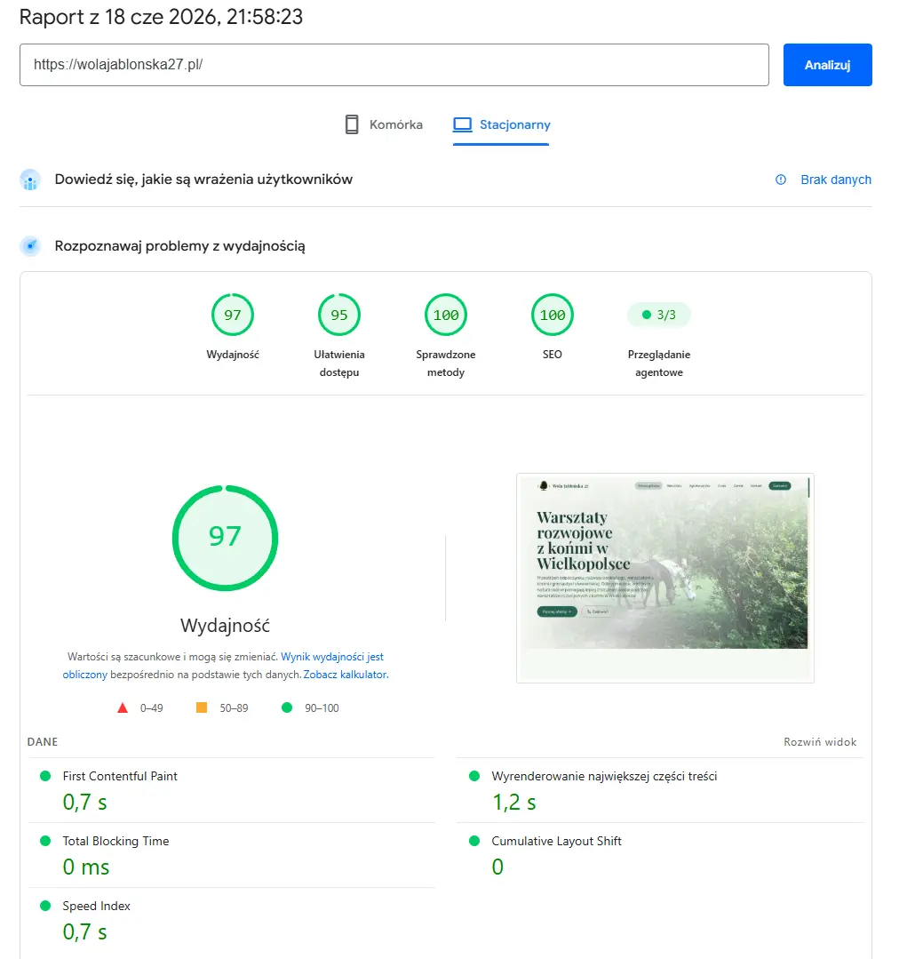Viewport: 915px width, 959px height.
Task: Click the performance diagnostics section icon
Action: point(30,246)
